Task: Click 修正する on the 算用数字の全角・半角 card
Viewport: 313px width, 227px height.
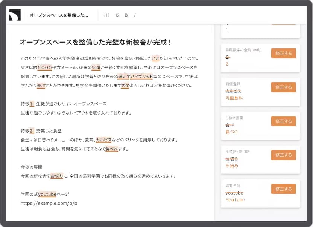Action: 283,53
